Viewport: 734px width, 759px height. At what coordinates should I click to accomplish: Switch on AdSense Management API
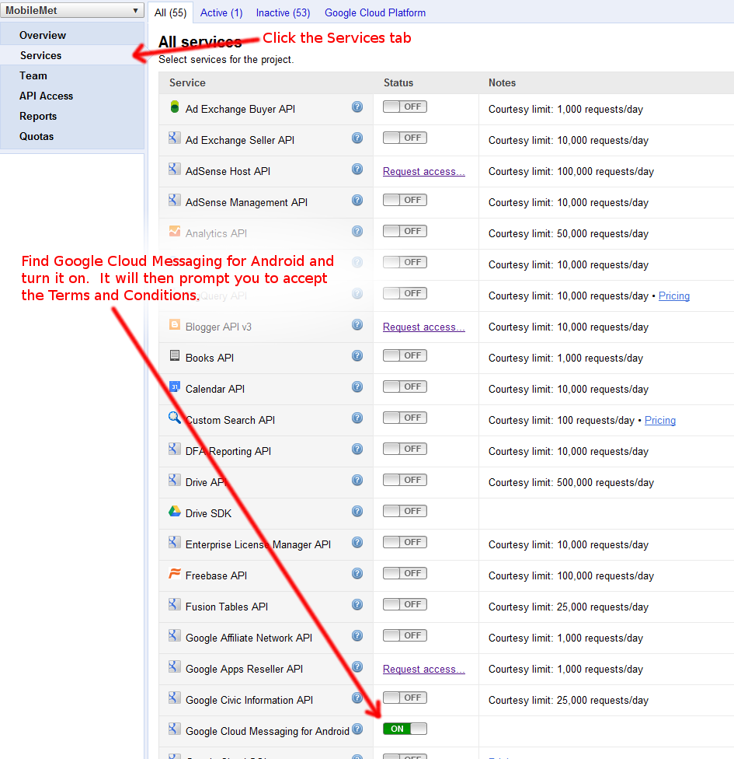[405, 200]
